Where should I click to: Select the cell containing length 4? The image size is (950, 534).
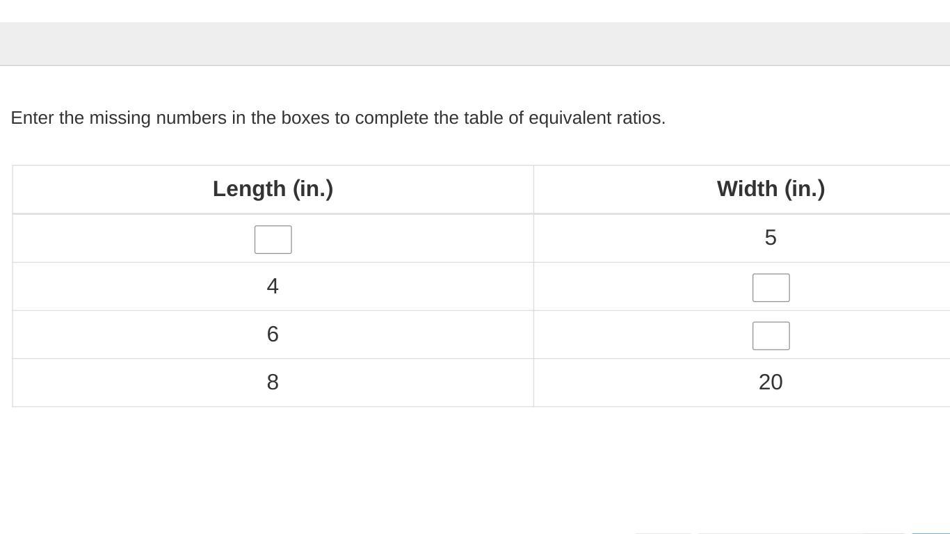point(273,286)
